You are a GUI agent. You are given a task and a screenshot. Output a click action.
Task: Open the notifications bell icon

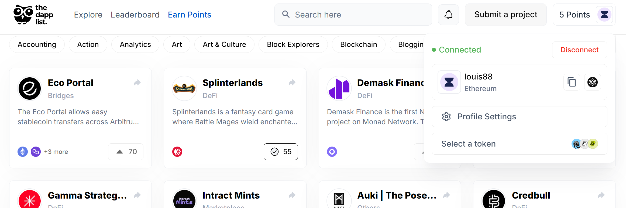tap(448, 15)
